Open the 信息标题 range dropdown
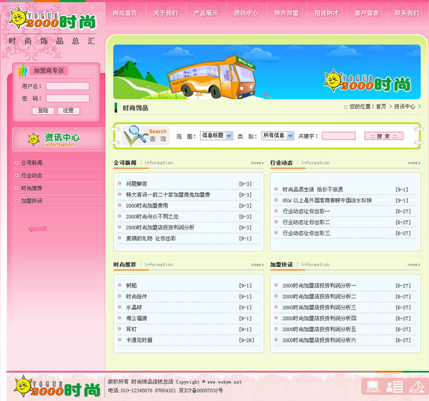Image resolution: width=429 pixels, height=401 pixels. tap(216, 136)
